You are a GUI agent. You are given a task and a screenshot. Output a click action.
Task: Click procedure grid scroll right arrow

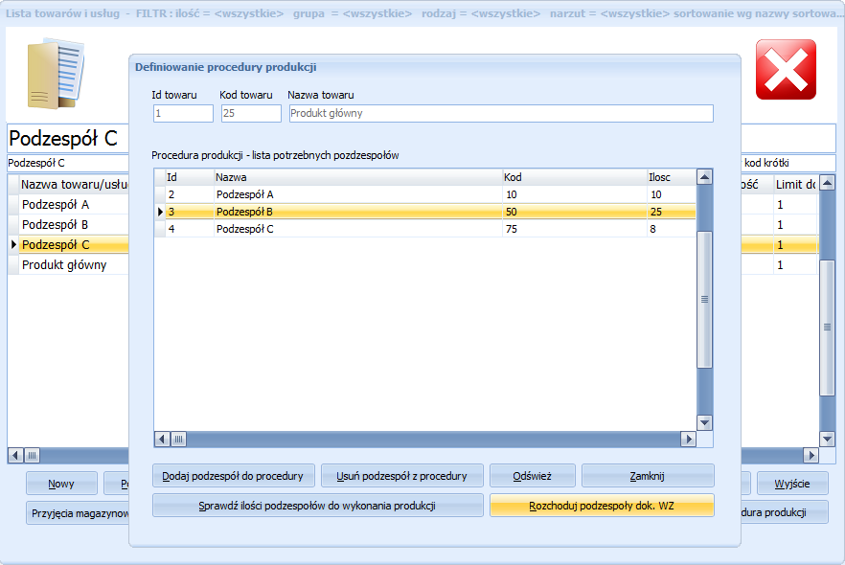point(688,439)
